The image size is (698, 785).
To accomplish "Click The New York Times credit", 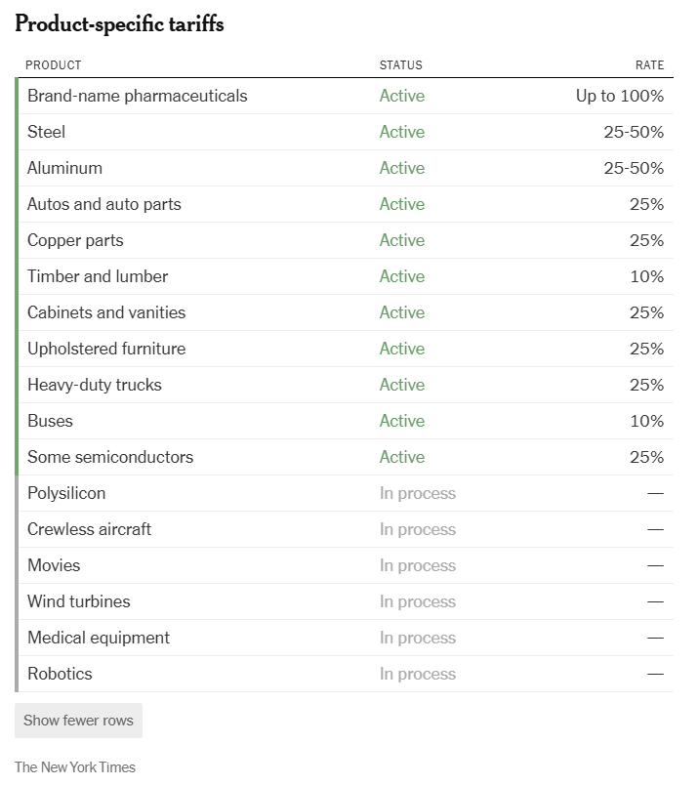I will point(75,767).
